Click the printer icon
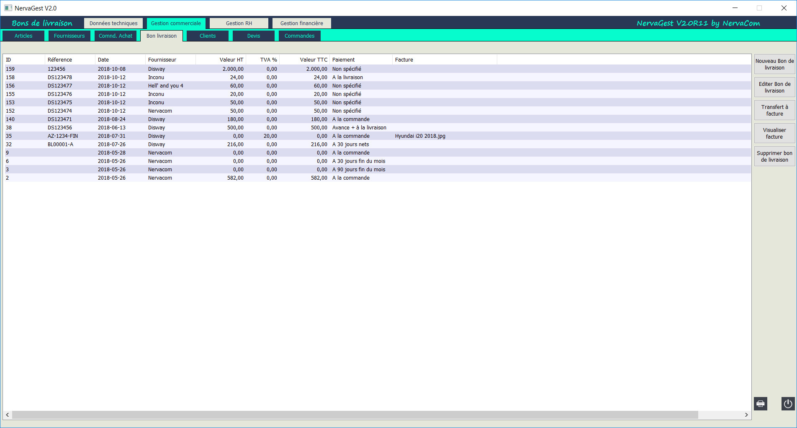The image size is (797, 428). pyautogui.click(x=761, y=404)
